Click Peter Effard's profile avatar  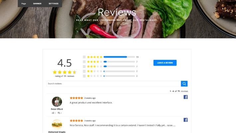click(x=57, y=102)
